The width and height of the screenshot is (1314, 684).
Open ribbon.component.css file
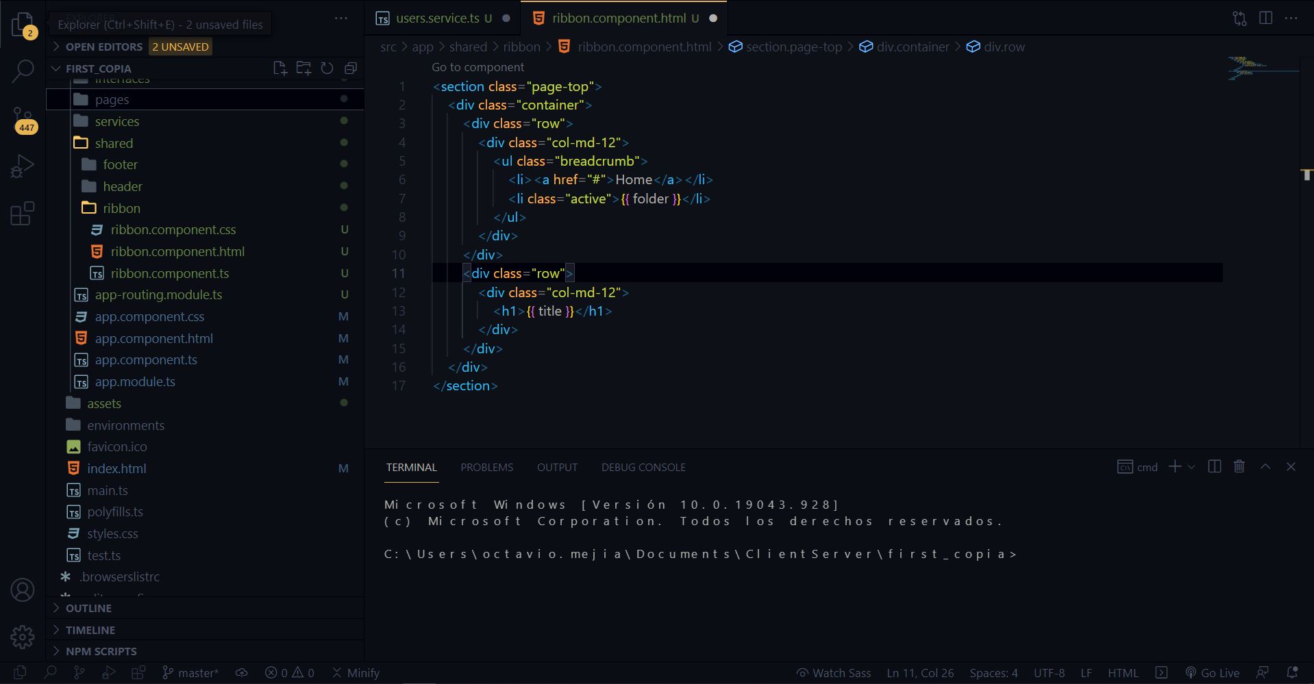pos(205,229)
